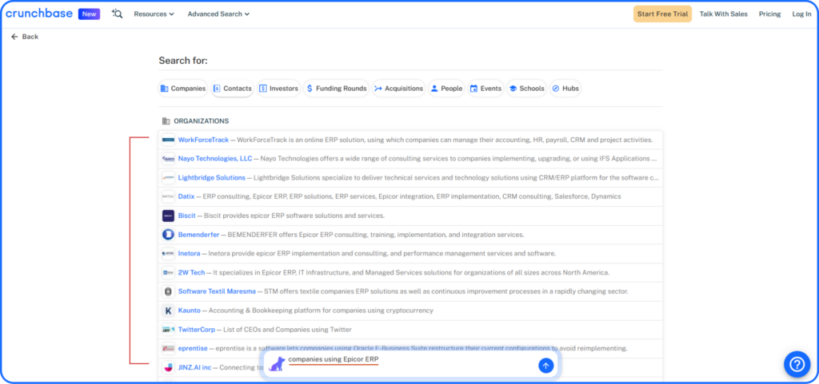Click the Crunchbase logo

tap(39, 14)
